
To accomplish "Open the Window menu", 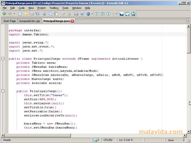I will (x=76, y=8).
